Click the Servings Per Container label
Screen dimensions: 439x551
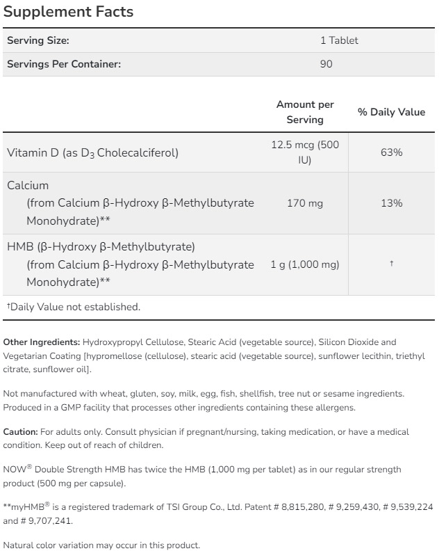[63, 64]
